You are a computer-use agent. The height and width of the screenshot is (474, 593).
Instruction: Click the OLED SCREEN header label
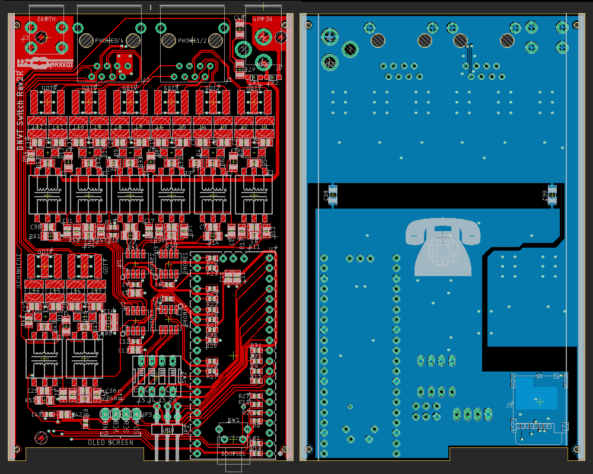coord(111,443)
